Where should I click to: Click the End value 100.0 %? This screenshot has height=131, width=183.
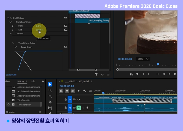click(40, 30)
